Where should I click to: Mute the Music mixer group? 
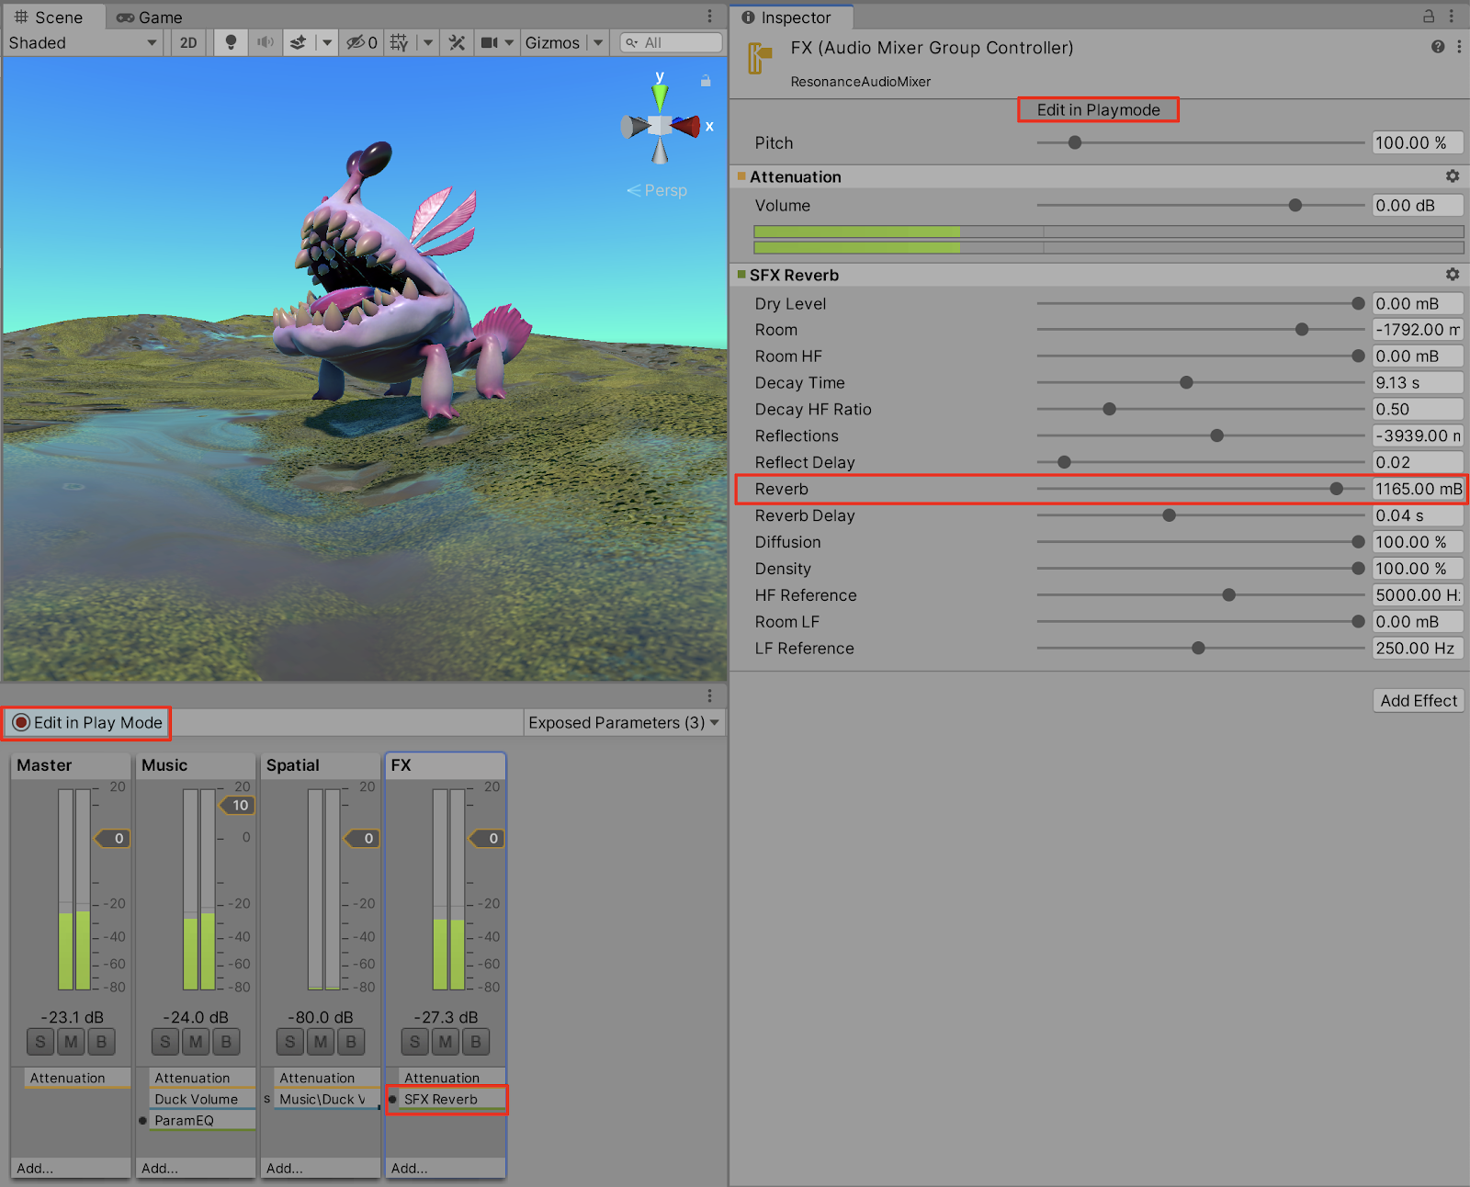(x=196, y=1042)
